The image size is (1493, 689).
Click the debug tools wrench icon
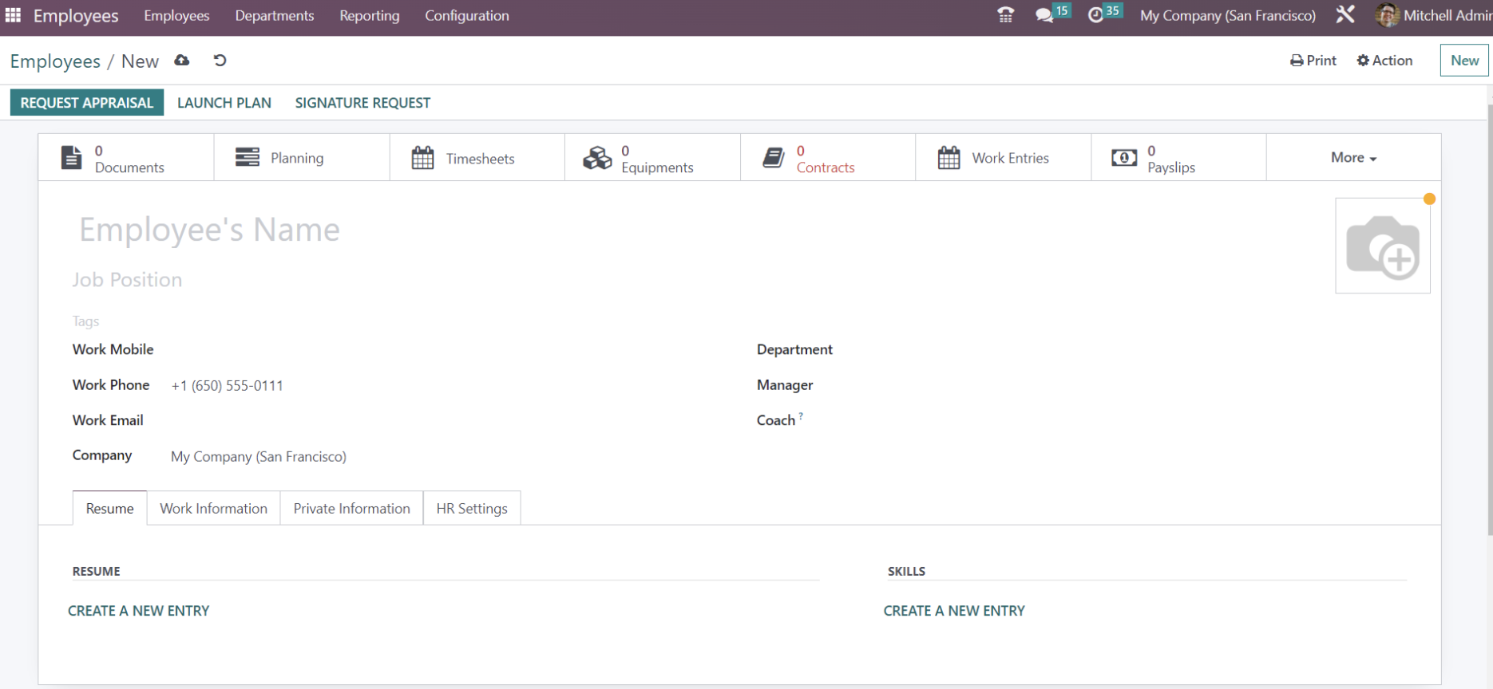[1345, 15]
